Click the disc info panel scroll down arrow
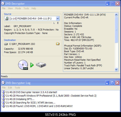 click(116, 70)
